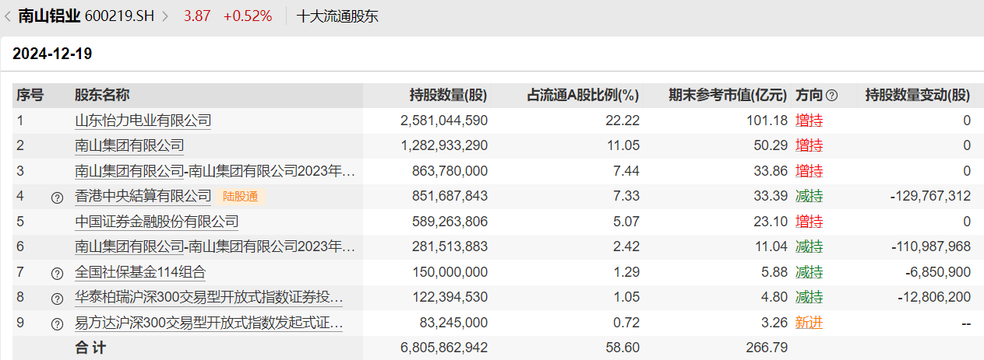This screenshot has width=984, height=360.
Task: Open shareholder 中国证券金融股份有限公司
Action: coord(157,222)
